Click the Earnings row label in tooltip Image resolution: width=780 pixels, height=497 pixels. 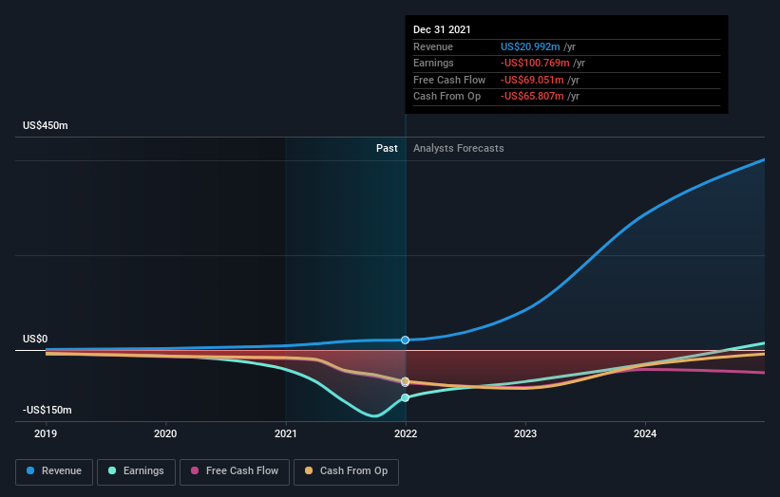pos(433,63)
